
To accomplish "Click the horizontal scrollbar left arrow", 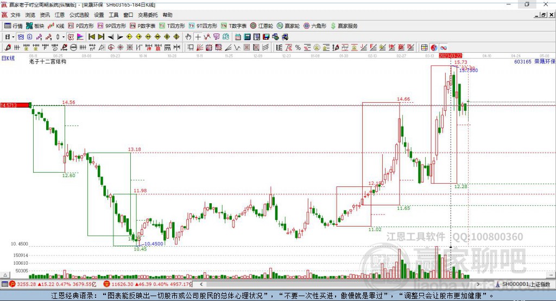I will tap(201, 284).
